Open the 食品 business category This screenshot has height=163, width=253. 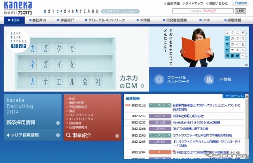click(72, 111)
